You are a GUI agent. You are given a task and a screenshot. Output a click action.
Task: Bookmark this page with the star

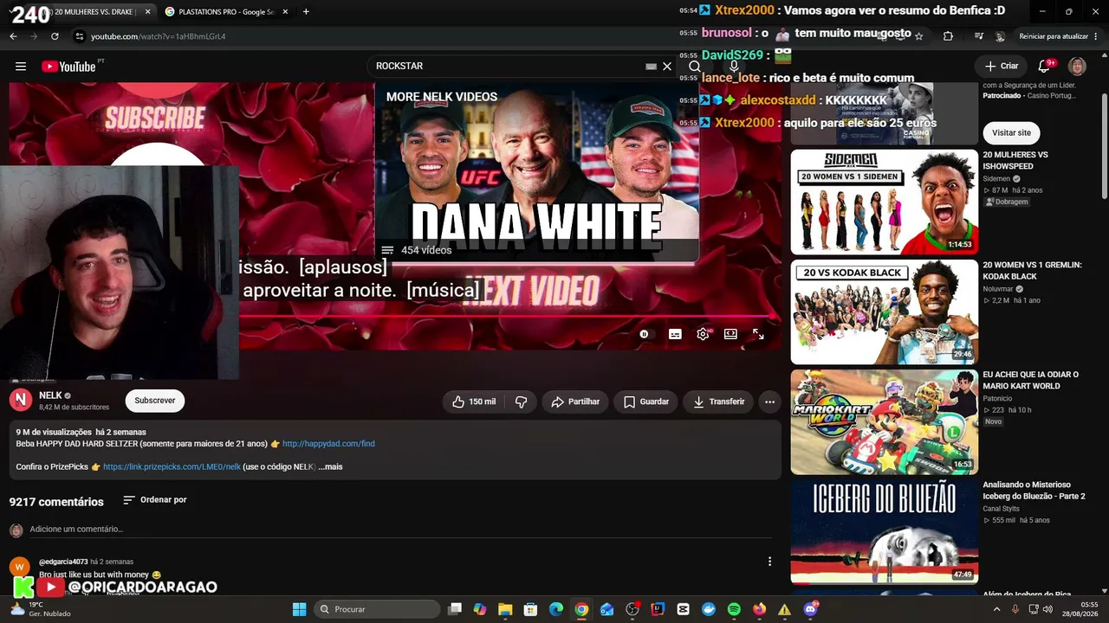919,36
